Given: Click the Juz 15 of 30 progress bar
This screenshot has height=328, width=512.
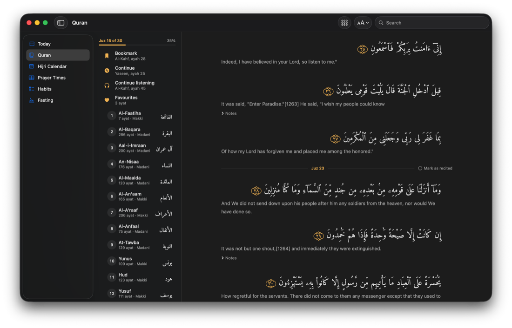Looking at the screenshot, I should (x=137, y=45).
